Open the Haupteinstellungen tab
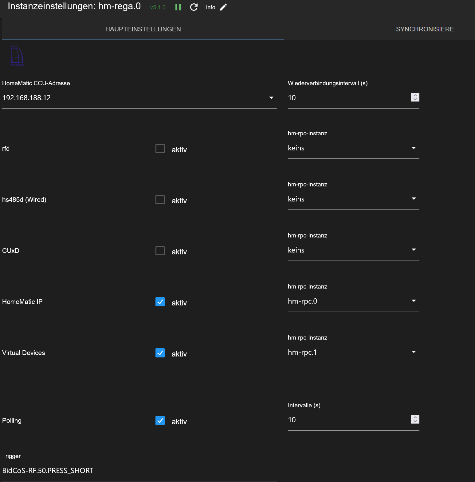This screenshot has height=482, width=475. pyautogui.click(x=143, y=29)
